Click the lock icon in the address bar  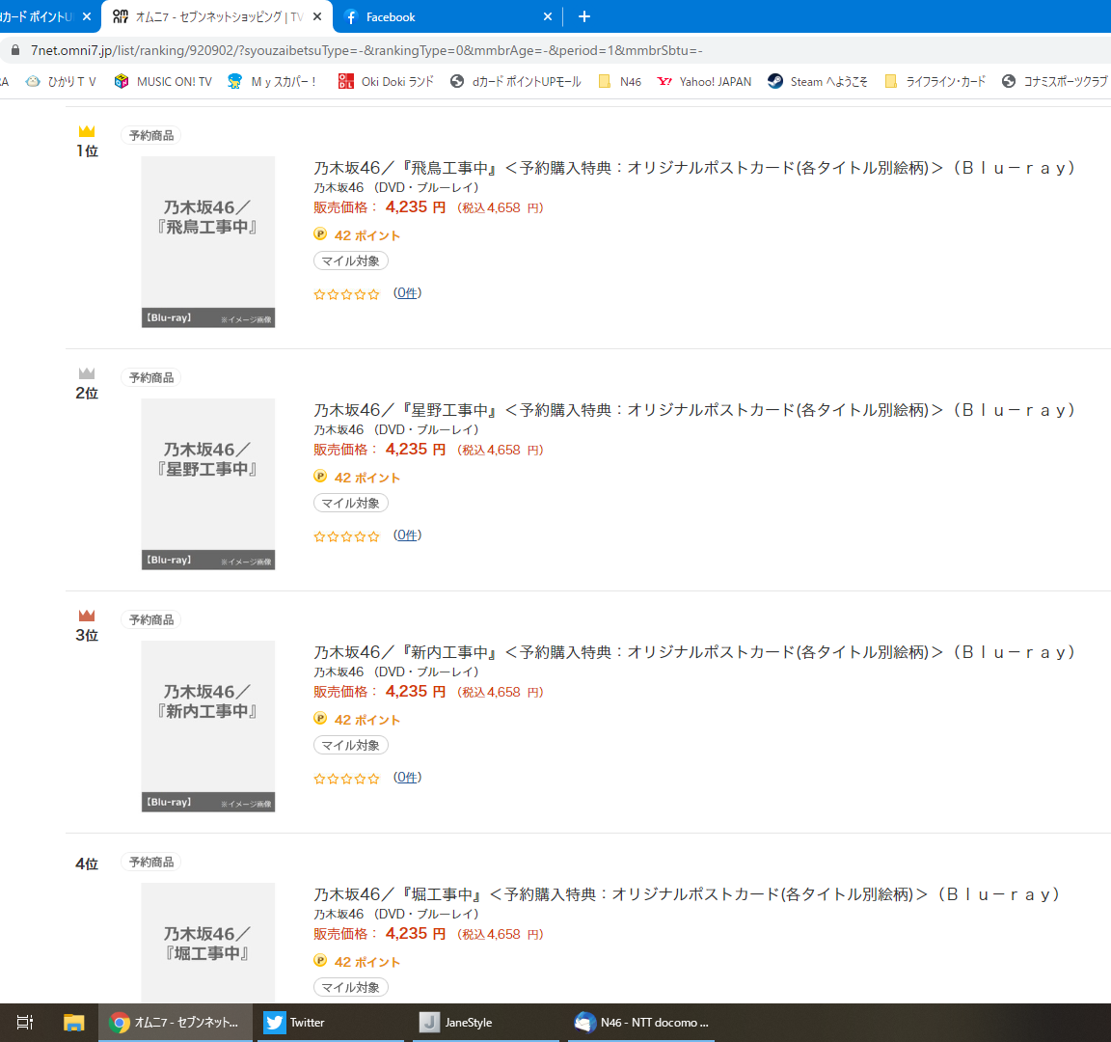pos(14,50)
